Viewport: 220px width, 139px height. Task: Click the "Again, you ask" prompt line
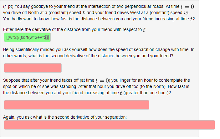click(x=18, y=117)
